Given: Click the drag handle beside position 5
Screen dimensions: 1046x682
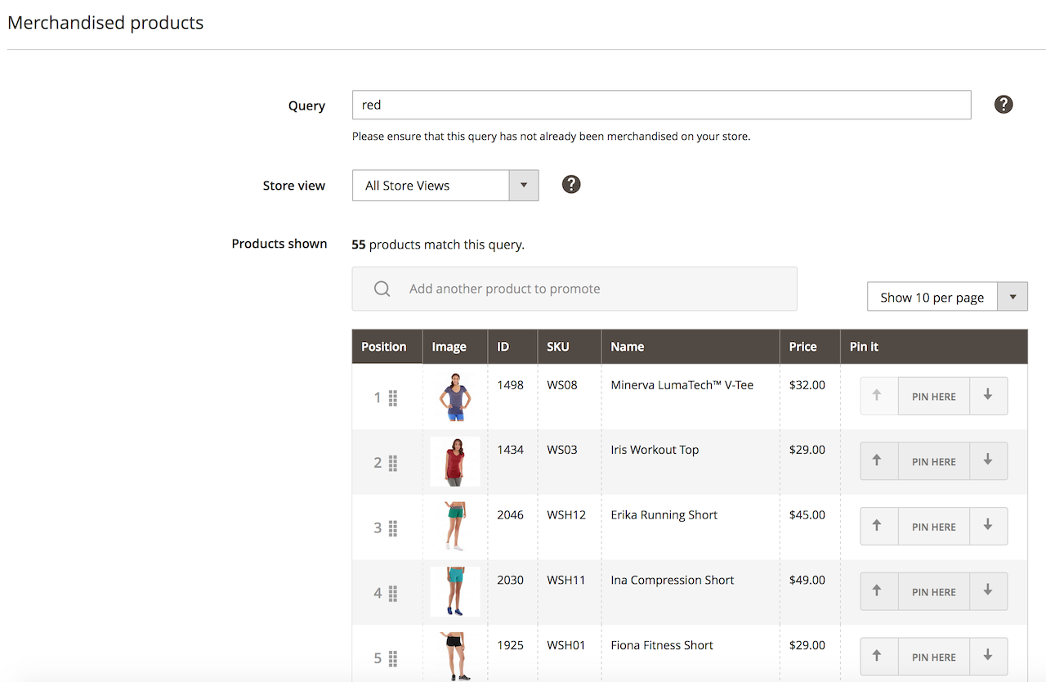Looking at the screenshot, I should [x=393, y=657].
